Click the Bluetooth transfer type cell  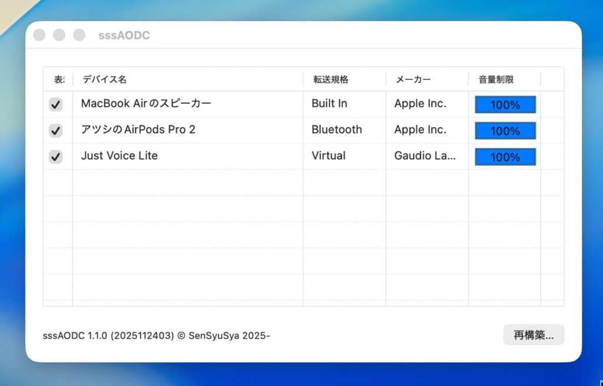point(337,130)
